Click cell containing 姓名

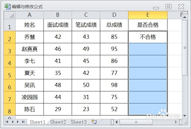pyautogui.click(x=29, y=25)
